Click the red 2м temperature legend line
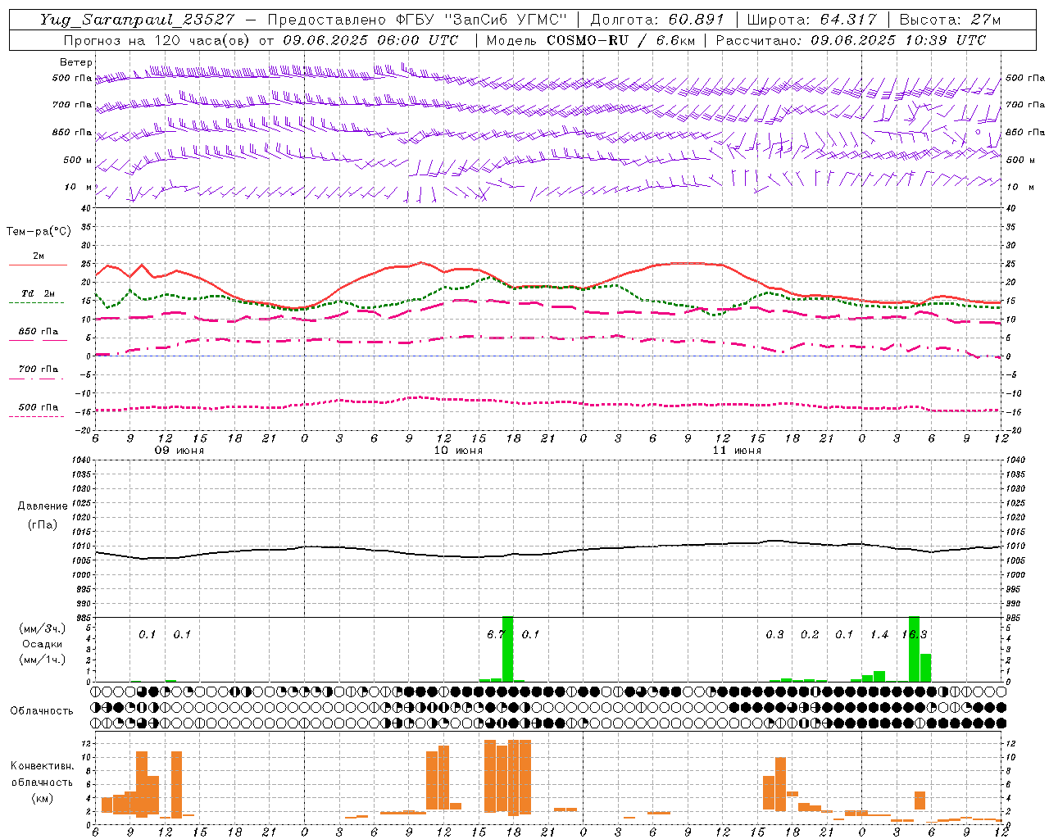 click(38, 265)
